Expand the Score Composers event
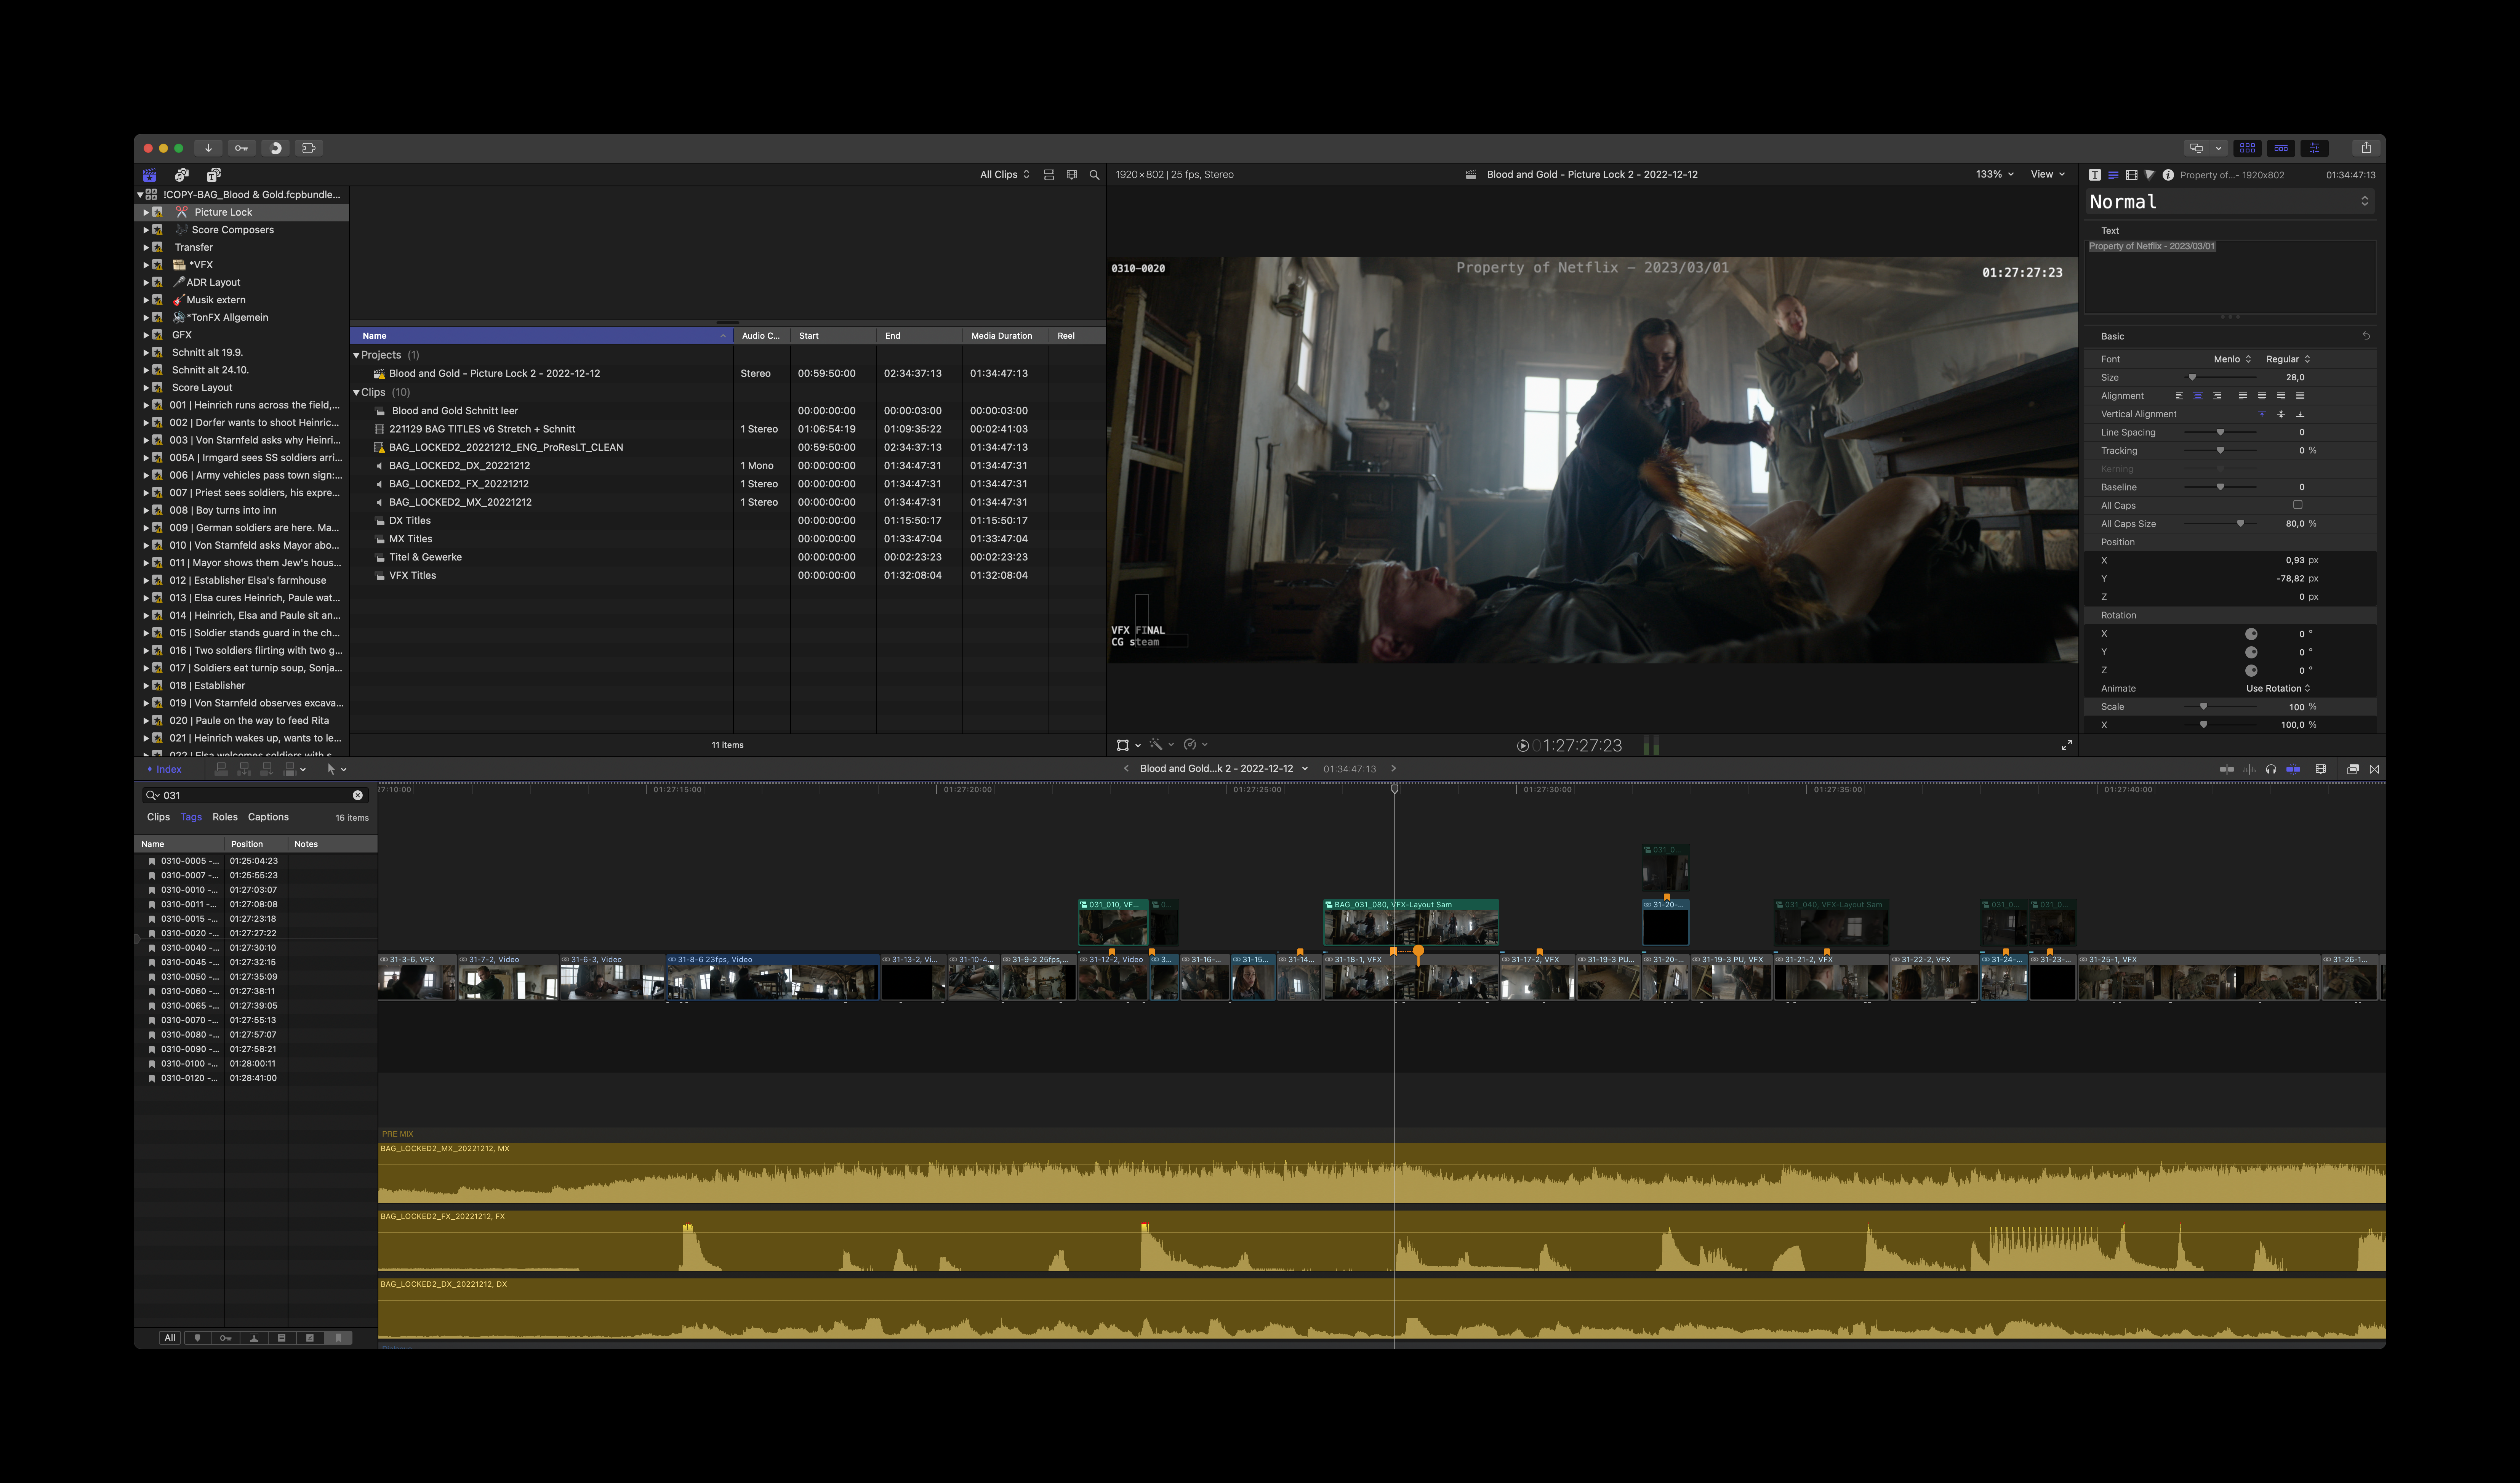The image size is (2520, 1483). [x=145, y=230]
